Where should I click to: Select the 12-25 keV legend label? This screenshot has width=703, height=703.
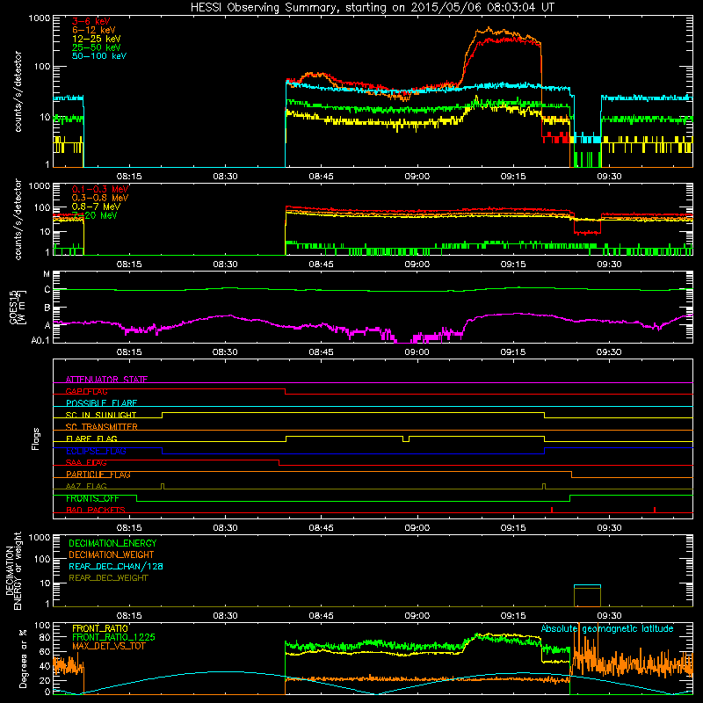[97, 39]
